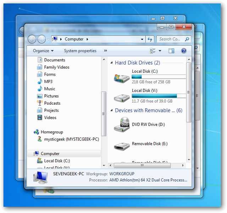The height and width of the screenshot is (213, 227).
Task: Click the Videos filmstrip icon
Action: (40, 118)
